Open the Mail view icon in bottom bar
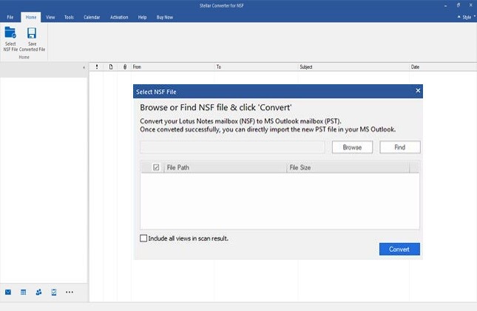 8,292
